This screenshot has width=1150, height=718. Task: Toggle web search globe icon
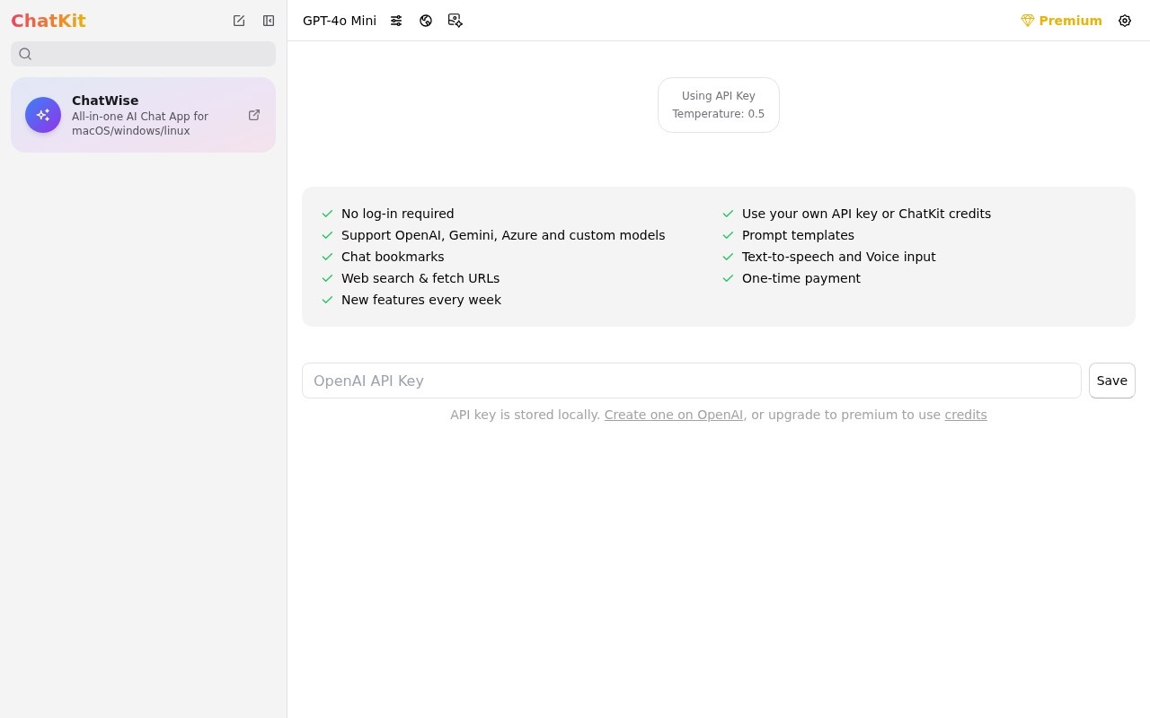426,21
